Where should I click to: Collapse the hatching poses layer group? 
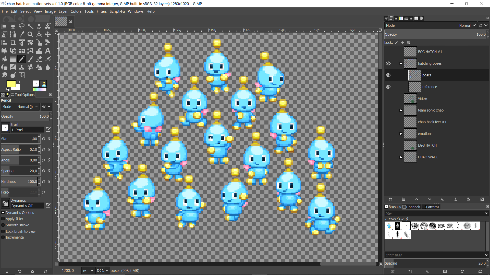[401, 63]
